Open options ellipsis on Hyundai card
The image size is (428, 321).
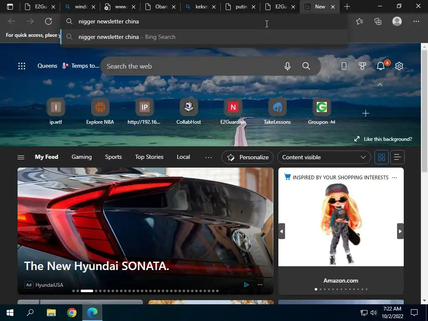click(x=260, y=285)
